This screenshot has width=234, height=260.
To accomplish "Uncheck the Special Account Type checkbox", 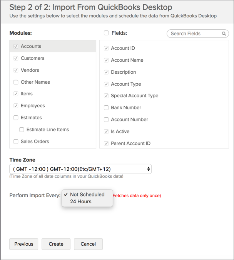I will (106, 96).
